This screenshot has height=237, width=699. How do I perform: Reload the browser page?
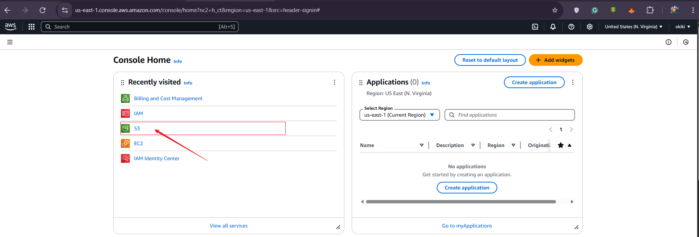click(x=43, y=10)
